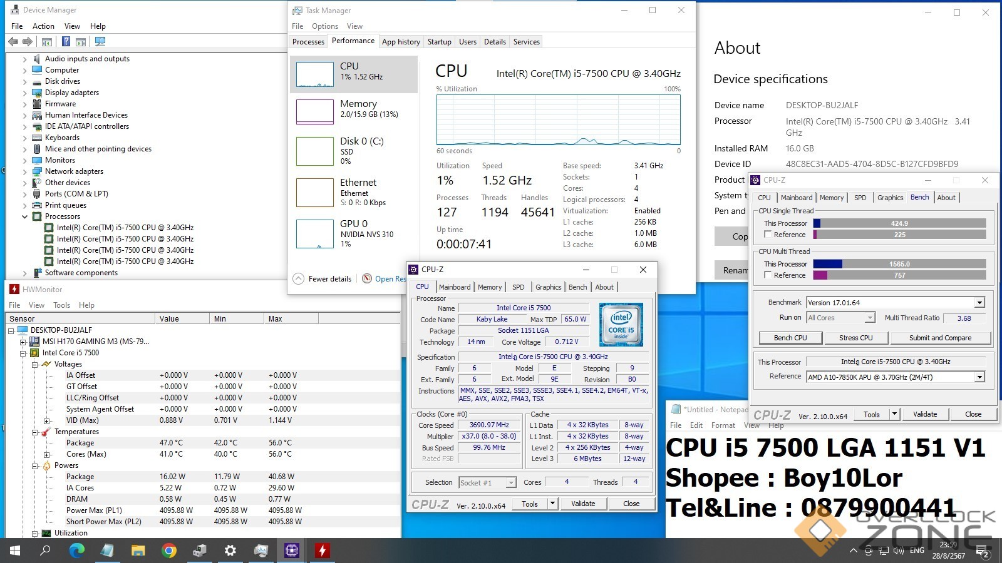Image resolution: width=1002 pixels, height=563 pixels.
Task: Click the Scan for hardware changes icon
Action: tap(100, 42)
